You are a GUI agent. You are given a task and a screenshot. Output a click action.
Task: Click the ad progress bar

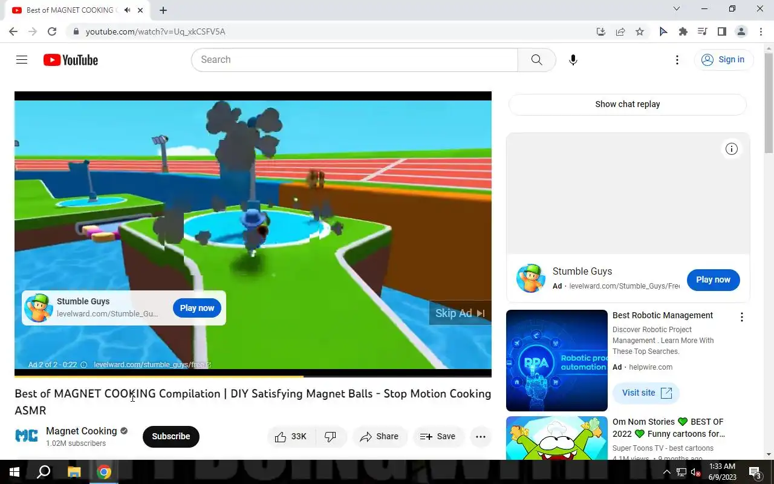[x=253, y=376]
